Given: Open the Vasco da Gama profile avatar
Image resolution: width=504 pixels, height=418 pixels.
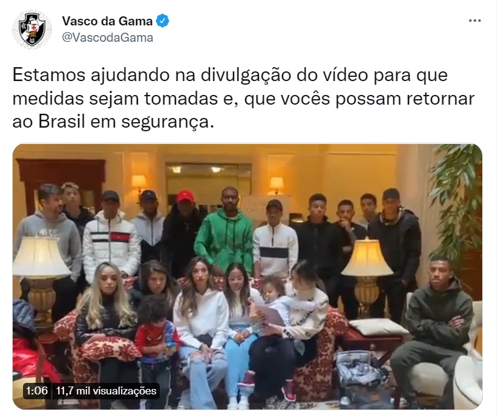Looking at the screenshot, I should coord(32,29).
